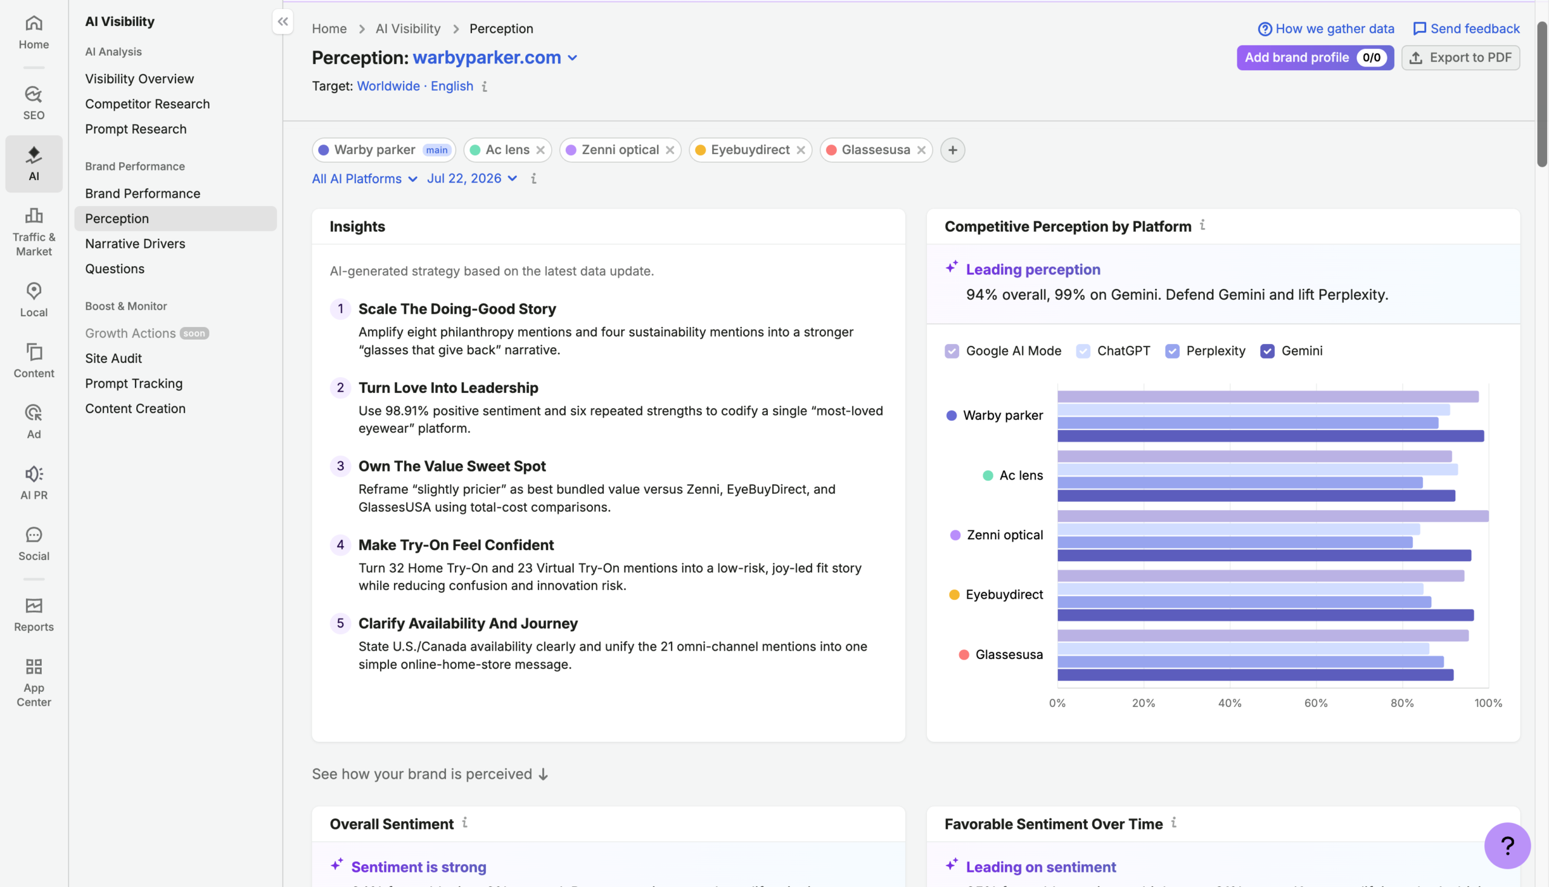Open the Content toolkit icon
The image size is (1549, 887).
(33, 361)
